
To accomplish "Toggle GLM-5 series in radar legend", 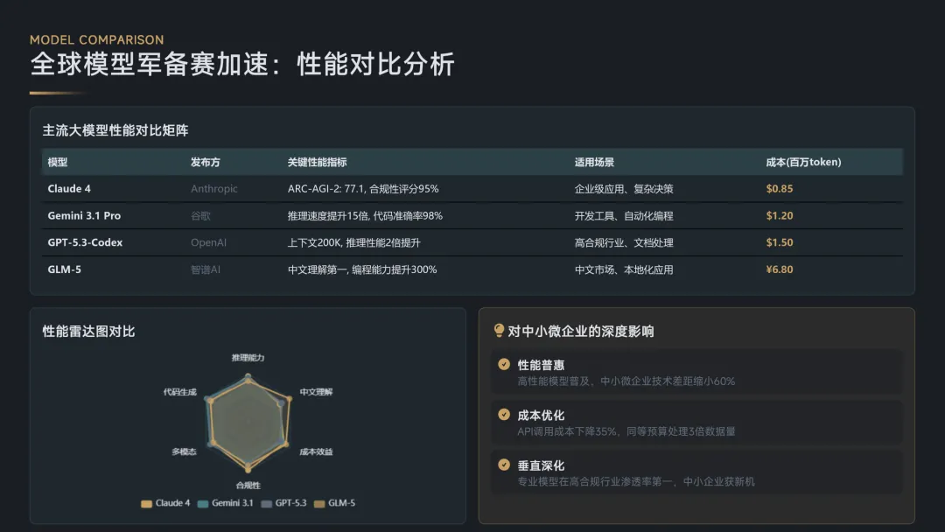I will point(334,503).
